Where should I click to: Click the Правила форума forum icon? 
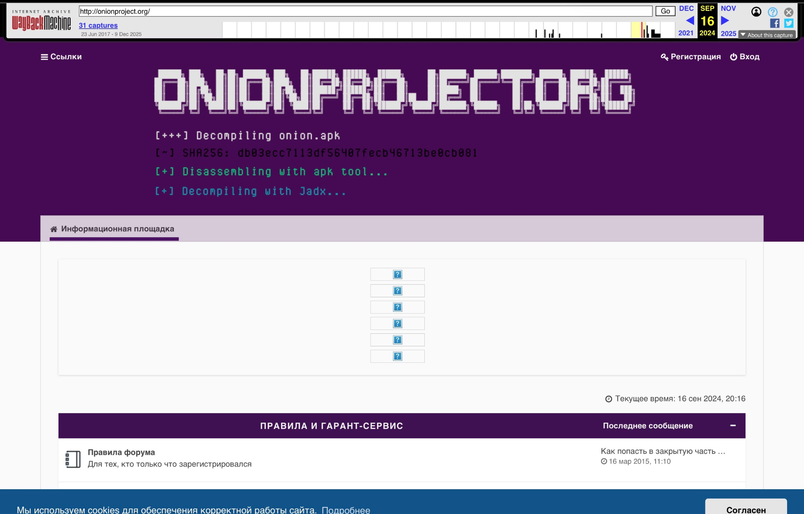pyautogui.click(x=73, y=459)
